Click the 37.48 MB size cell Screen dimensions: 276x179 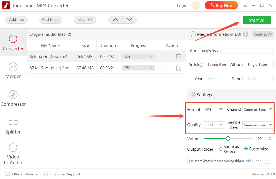[x=85, y=68]
